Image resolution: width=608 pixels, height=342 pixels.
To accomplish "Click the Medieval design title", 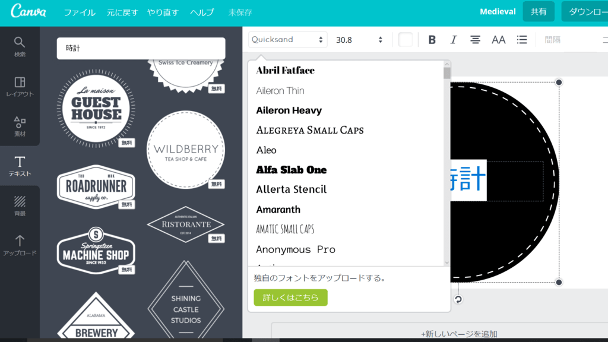I will click(x=498, y=12).
